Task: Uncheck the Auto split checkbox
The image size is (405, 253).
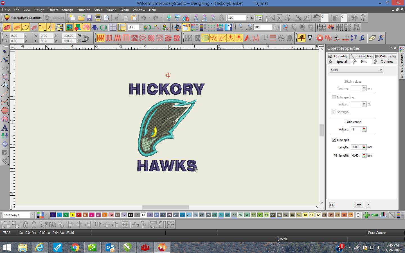Action: pyautogui.click(x=334, y=140)
